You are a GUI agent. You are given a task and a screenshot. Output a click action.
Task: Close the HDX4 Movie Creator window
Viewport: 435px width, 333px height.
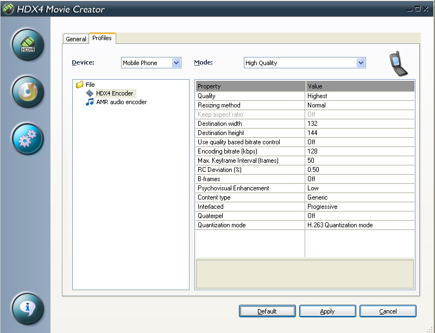tap(426, 9)
